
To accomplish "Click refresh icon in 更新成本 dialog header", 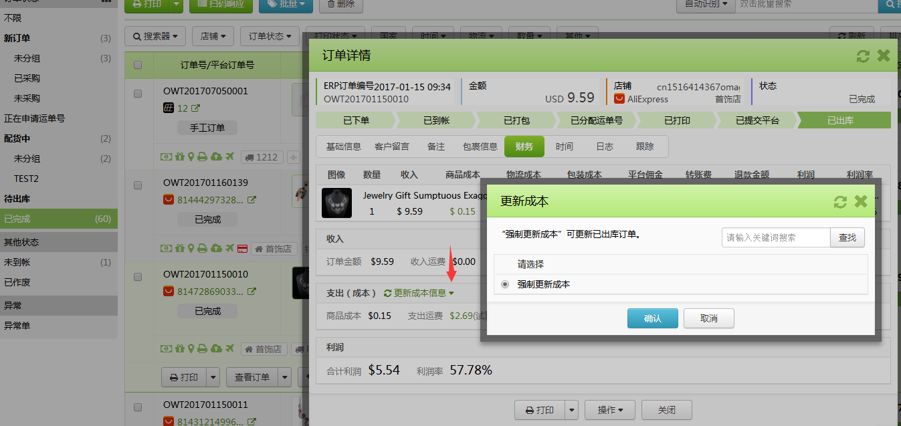I will (840, 201).
